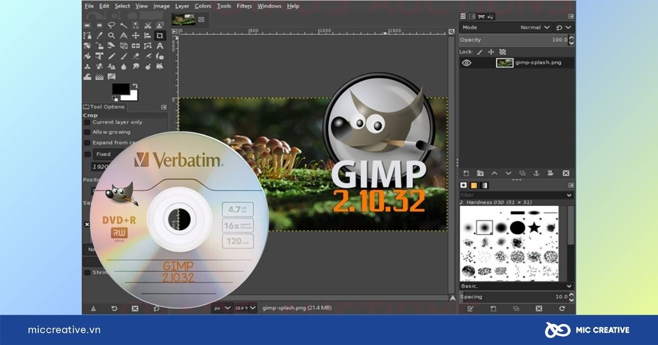
Task: Open the layer Mode Normal dropdown
Action: point(506,27)
